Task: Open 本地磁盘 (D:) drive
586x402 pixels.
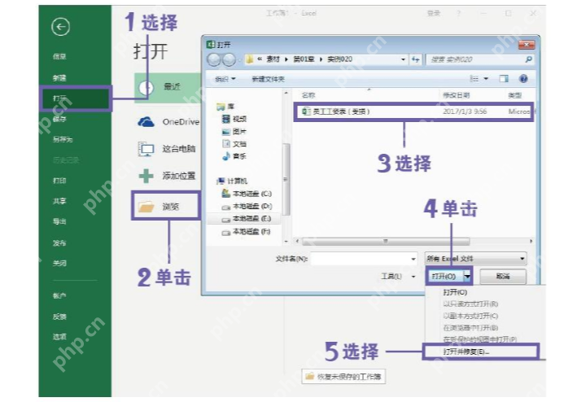Action: (247, 206)
